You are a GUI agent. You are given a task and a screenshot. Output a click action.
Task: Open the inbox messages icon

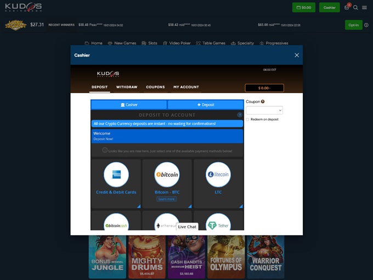pyautogui.click(x=347, y=8)
